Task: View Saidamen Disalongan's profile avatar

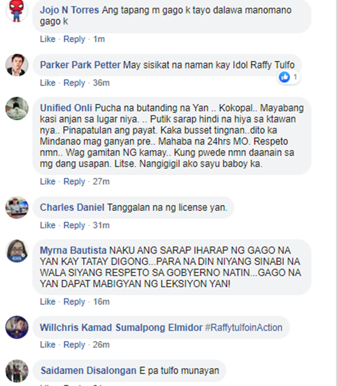Action: coord(17,371)
